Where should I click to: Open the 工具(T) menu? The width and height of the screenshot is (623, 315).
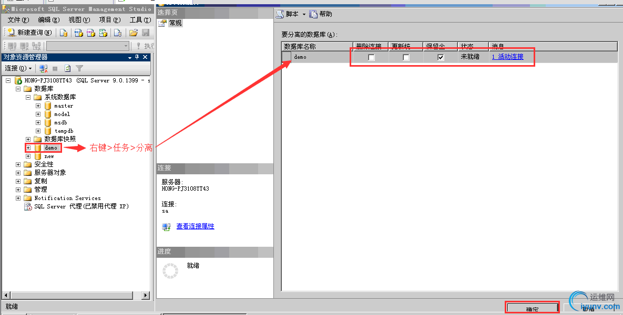(140, 20)
